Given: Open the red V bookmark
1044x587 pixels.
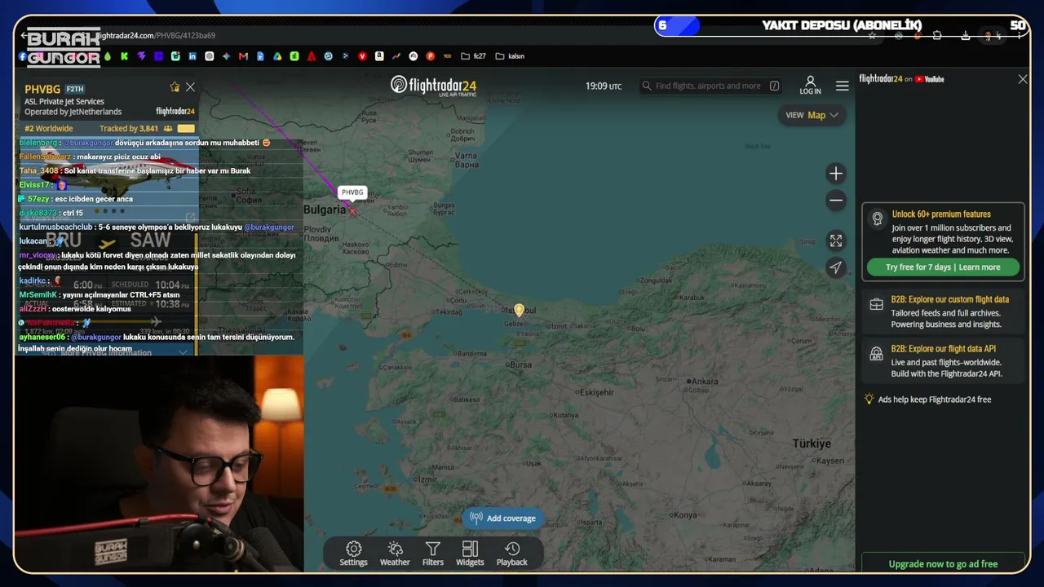Looking at the screenshot, I should click(x=362, y=56).
